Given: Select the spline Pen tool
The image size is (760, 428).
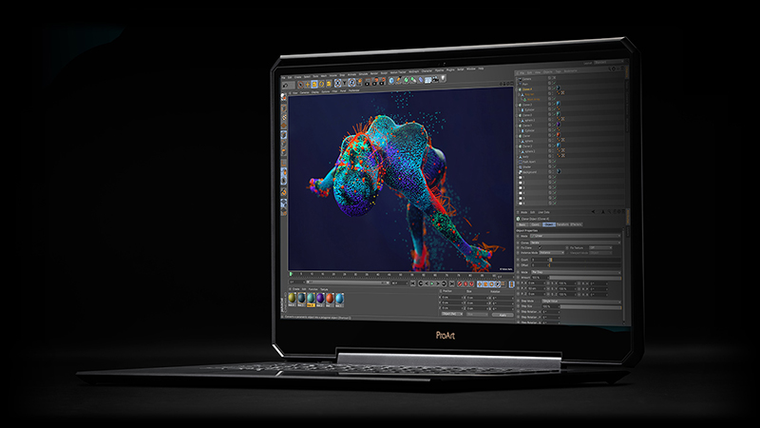Looking at the screenshot, I should point(399,80).
